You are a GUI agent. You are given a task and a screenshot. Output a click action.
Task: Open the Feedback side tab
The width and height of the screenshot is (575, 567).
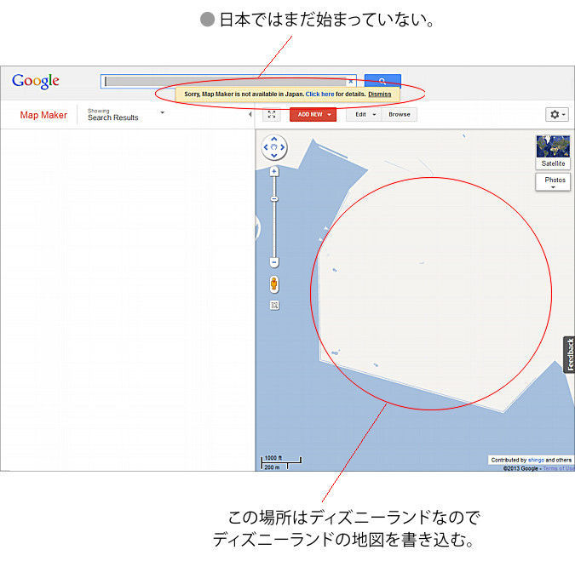click(569, 354)
